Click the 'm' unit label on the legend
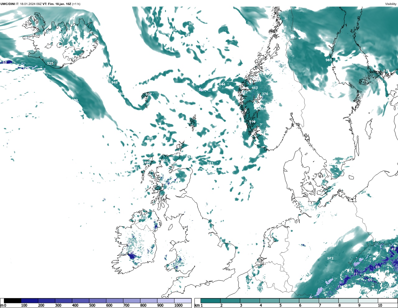The image size is (398, 308). [x=2, y=306]
